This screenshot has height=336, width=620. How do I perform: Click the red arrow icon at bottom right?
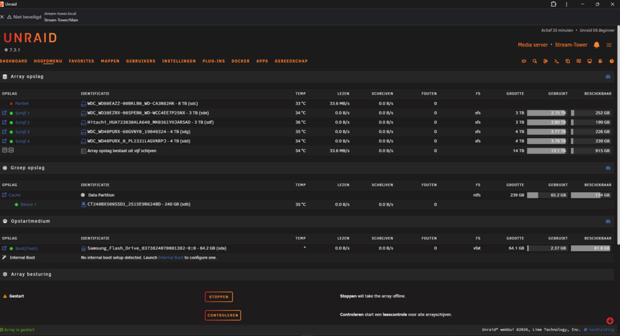(x=610, y=321)
